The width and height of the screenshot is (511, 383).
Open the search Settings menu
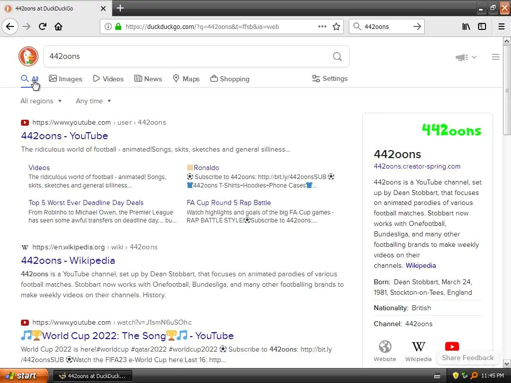click(330, 78)
